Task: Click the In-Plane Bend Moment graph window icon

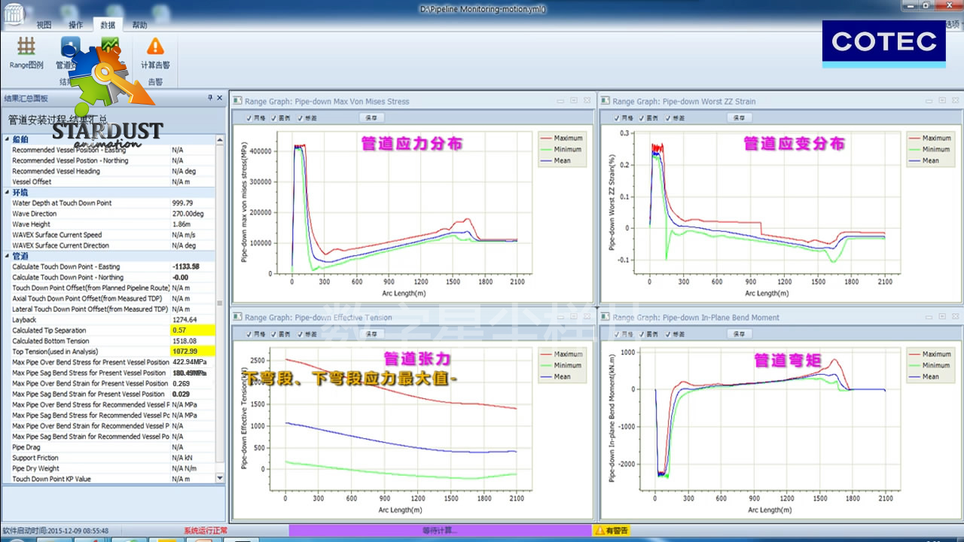Action: 606,318
